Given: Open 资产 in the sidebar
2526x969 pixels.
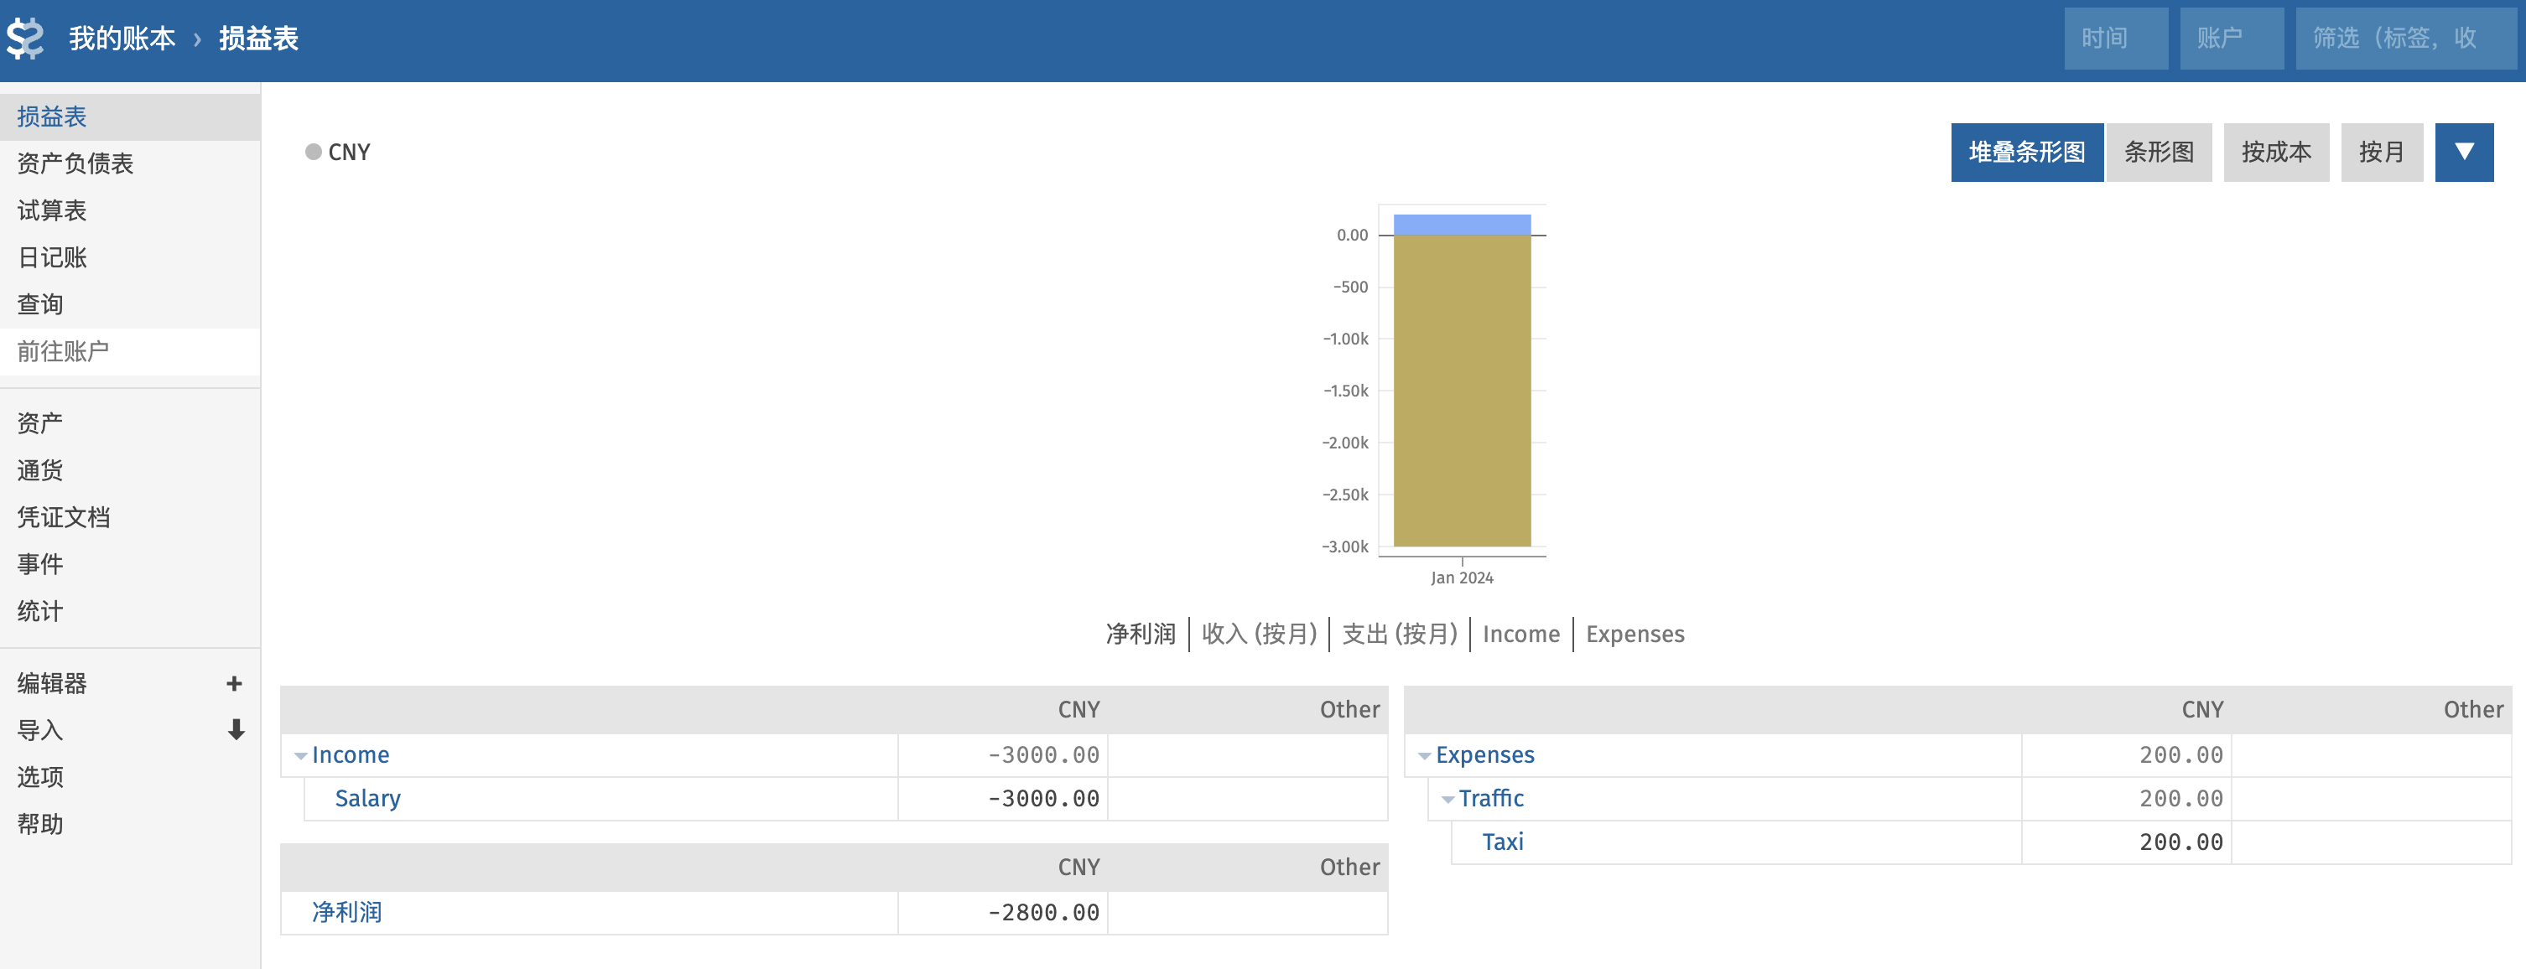Looking at the screenshot, I should 129,423.
